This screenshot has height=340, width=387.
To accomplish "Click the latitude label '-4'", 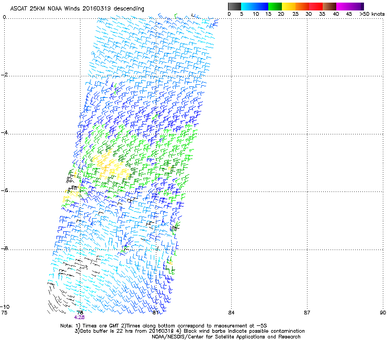I will tap(4, 132).
